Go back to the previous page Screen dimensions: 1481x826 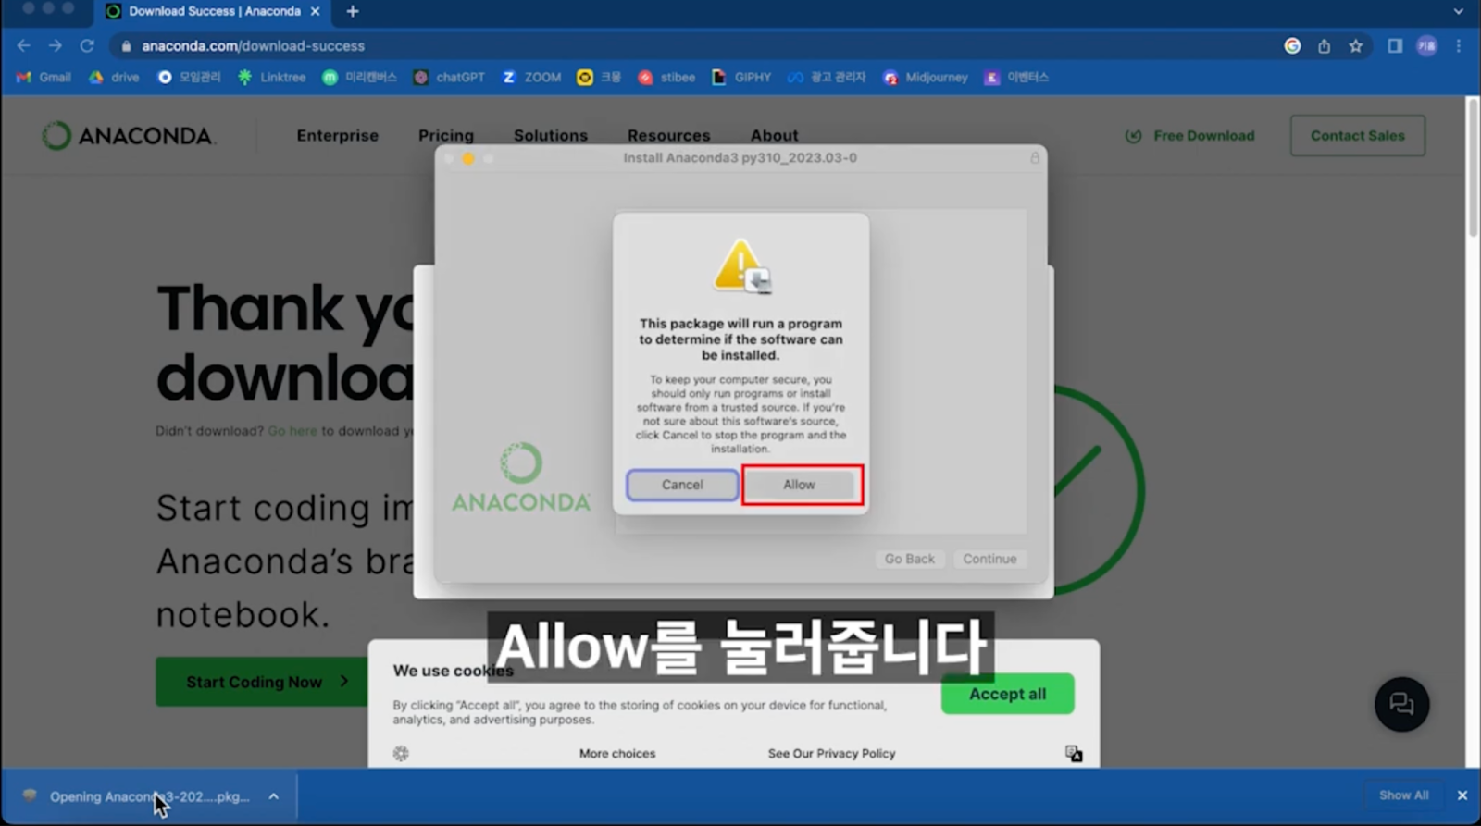point(24,45)
